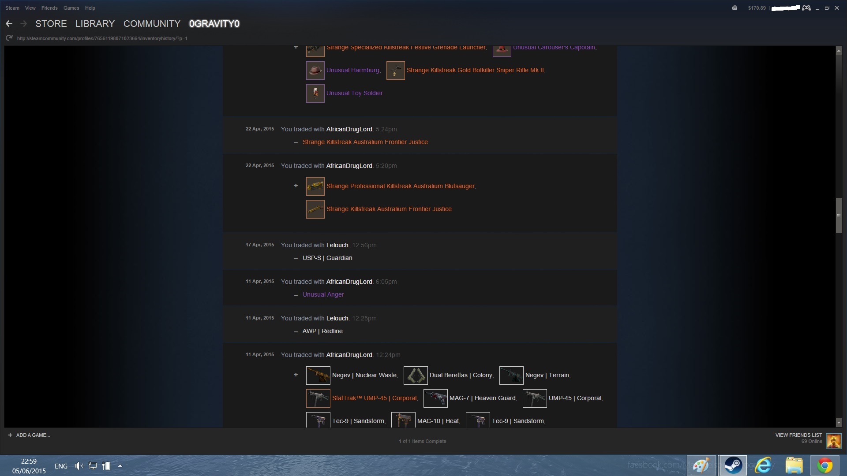Click the volume icon in system tray

pyautogui.click(x=79, y=466)
